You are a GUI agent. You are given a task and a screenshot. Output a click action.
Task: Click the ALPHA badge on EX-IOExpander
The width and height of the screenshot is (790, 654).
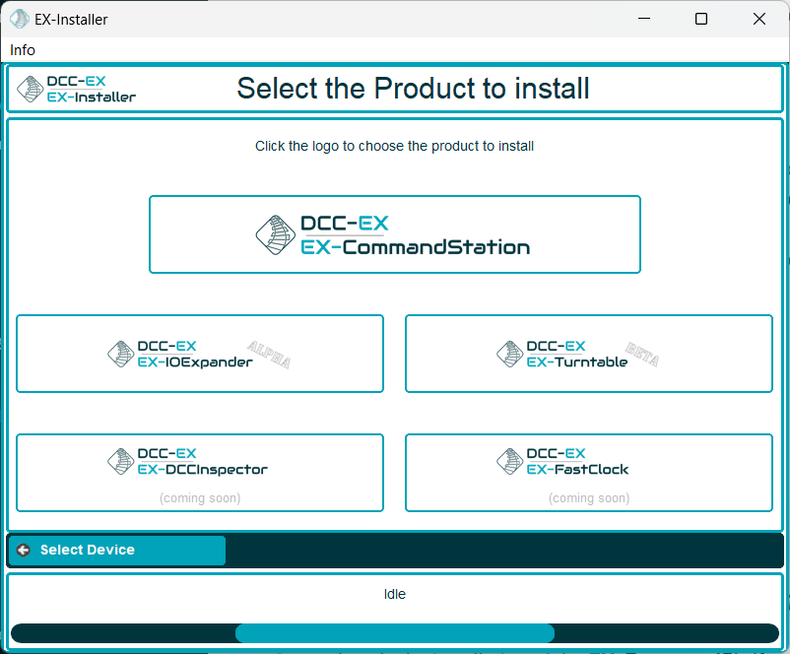point(269,356)
